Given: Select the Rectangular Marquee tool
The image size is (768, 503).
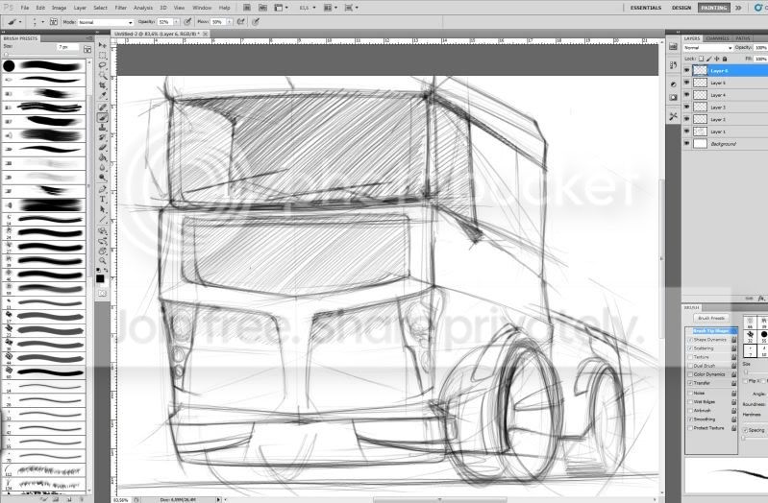Looking at the screenshot, I should (102, 56).
